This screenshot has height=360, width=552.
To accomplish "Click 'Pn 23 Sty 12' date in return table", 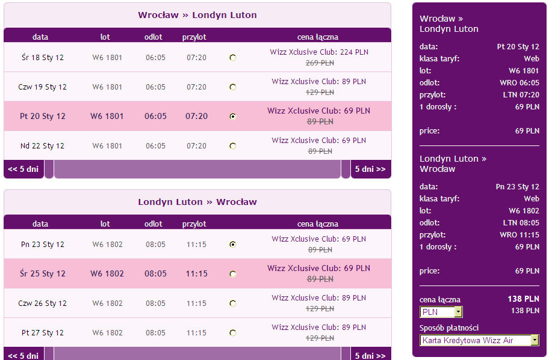I will pos(43,245).
